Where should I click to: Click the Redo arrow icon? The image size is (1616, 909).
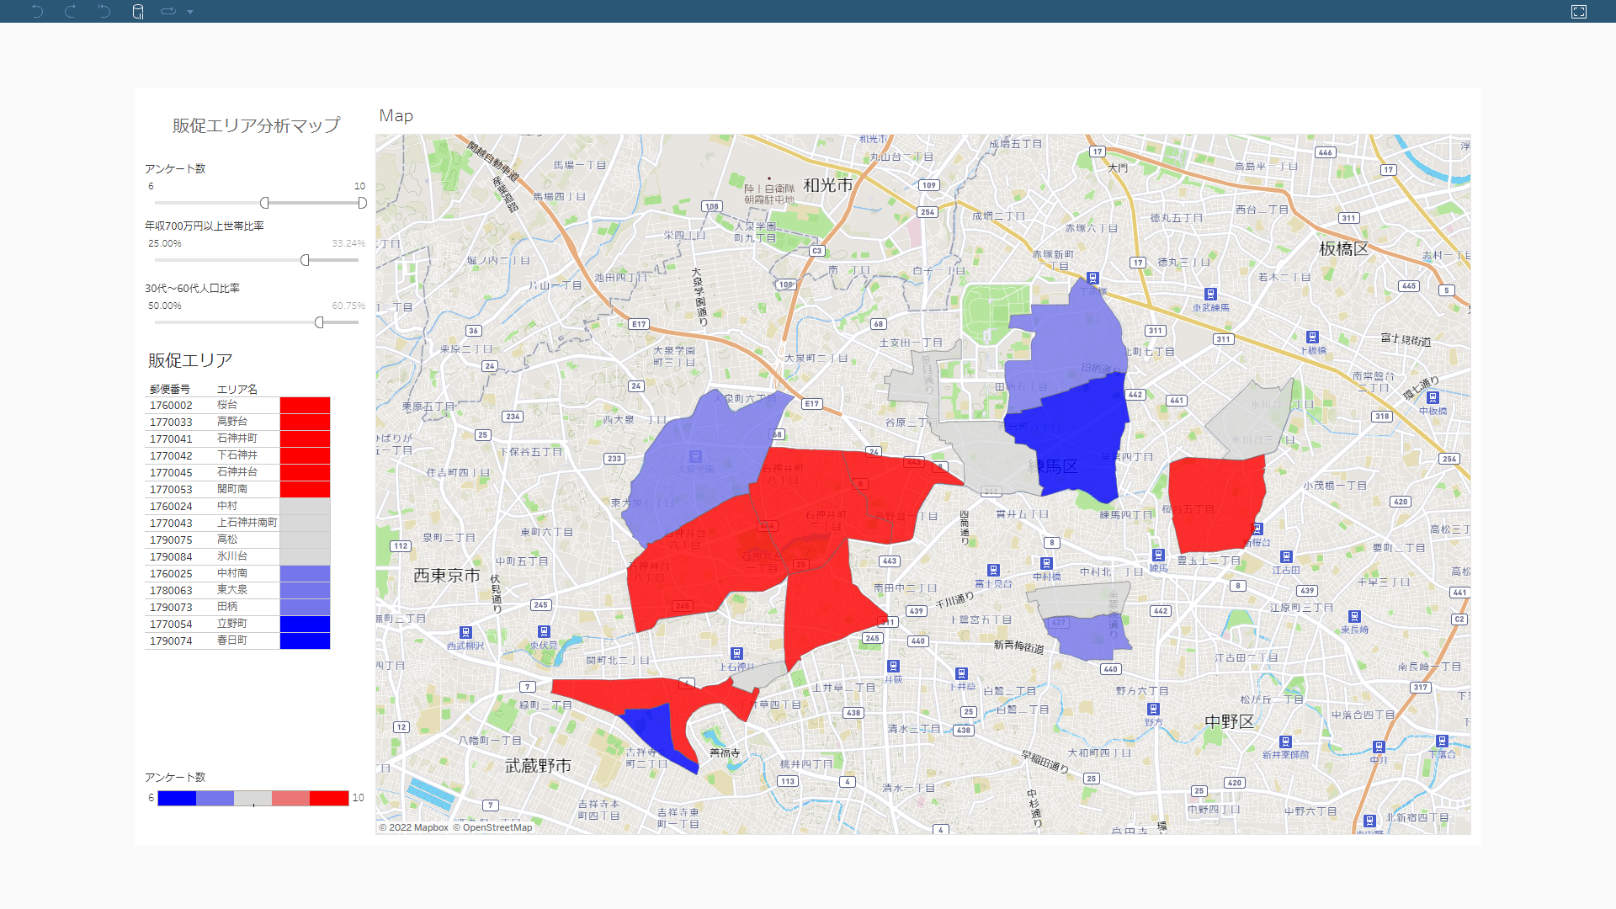tap(71, 11)
